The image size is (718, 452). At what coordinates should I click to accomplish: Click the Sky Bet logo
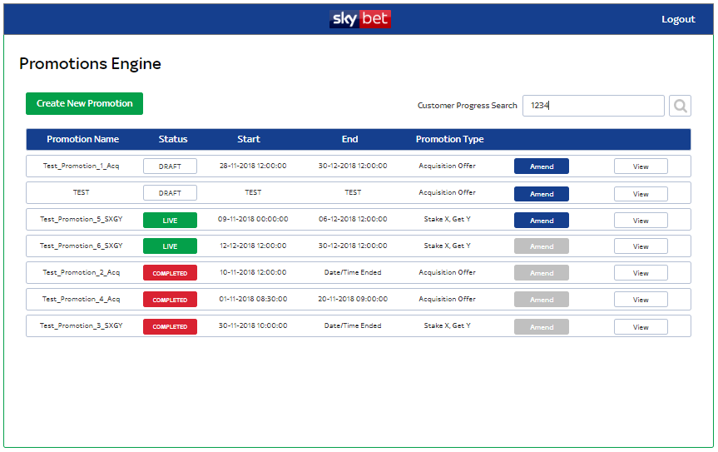pyautogui.click(x=360, y=19)
